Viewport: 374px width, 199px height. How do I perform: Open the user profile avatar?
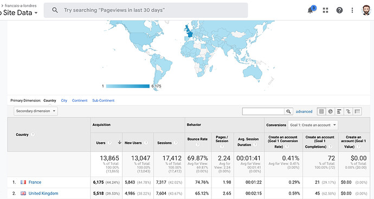[366, 10]
